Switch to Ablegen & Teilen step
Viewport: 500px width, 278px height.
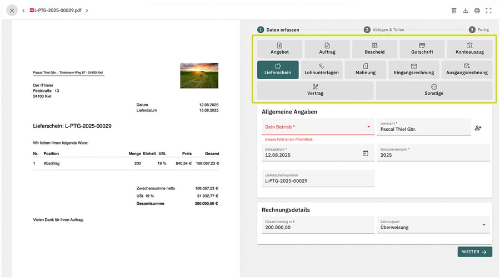[x=384, y=29]
